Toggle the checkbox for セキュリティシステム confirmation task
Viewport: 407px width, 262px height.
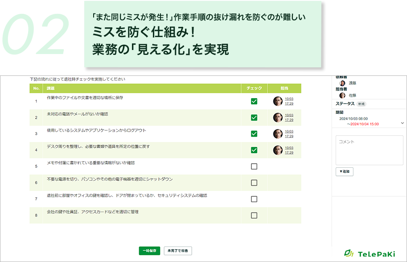(x=254, y=199)
